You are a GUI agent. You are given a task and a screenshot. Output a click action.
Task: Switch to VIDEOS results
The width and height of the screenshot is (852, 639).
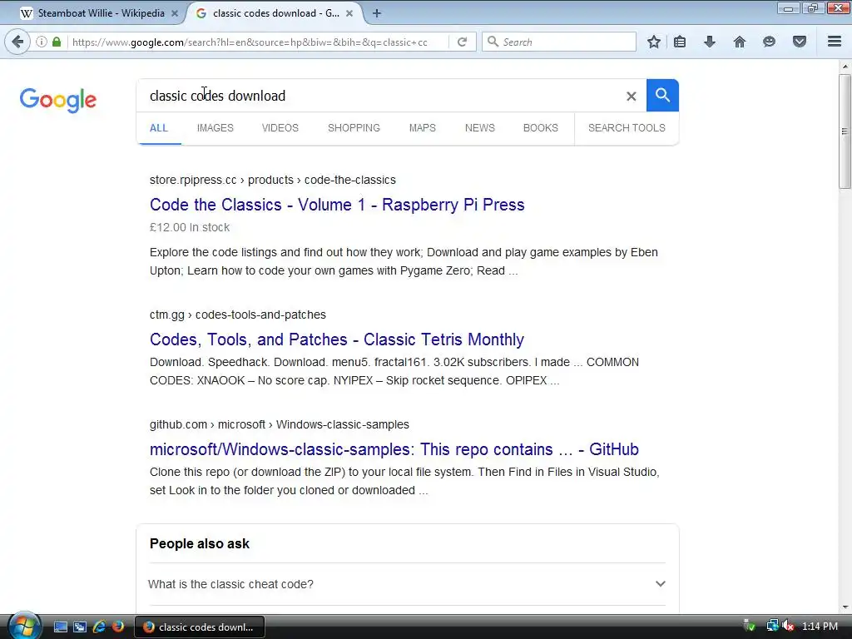tap(280, 128)
